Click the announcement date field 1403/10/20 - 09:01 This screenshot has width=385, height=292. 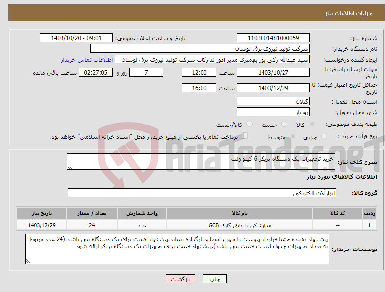tap(76, 38)
